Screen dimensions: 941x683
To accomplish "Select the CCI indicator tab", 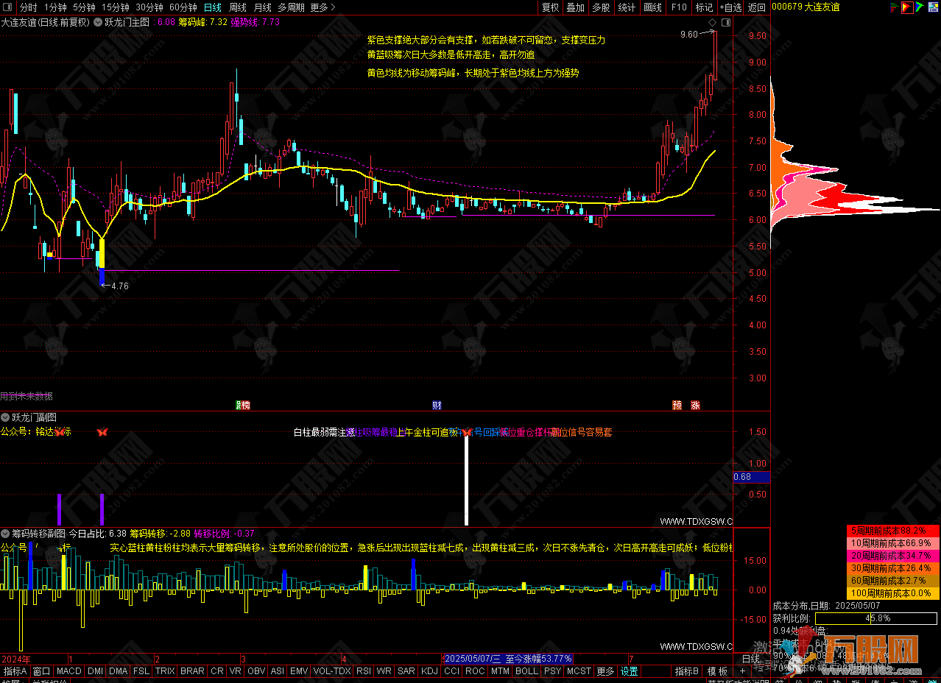I will click(x=451, y=671).
